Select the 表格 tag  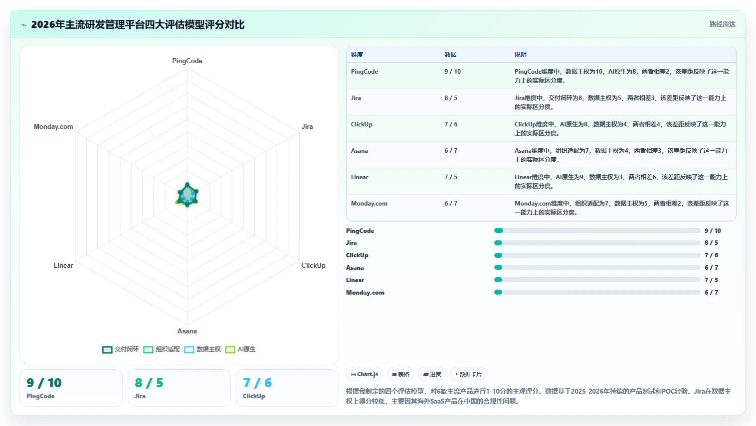pos(400,374)
